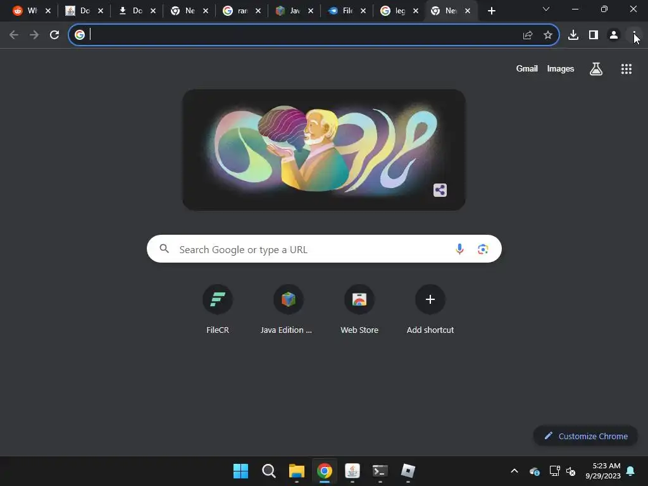Screen dimensions: 648x486
Task: Search by image with Google Lens
Action: coord(483,249)
